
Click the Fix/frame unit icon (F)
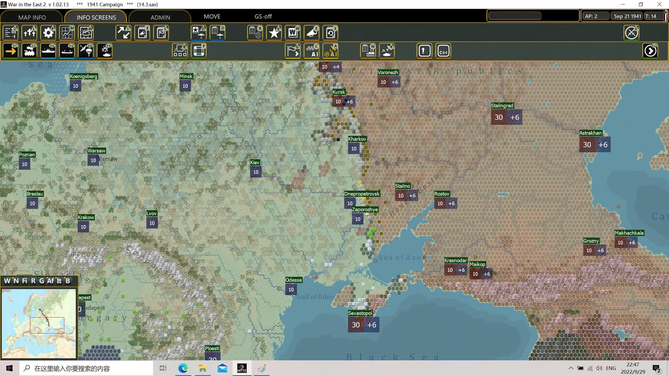point(199,51)
